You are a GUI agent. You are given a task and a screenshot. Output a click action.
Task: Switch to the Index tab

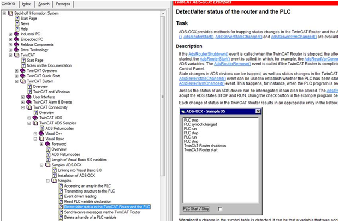point(26,4)
